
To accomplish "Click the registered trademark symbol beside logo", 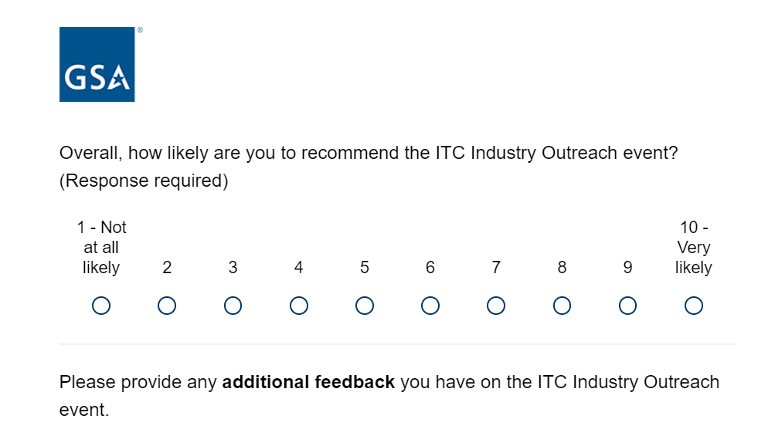I will click(140, 30).
